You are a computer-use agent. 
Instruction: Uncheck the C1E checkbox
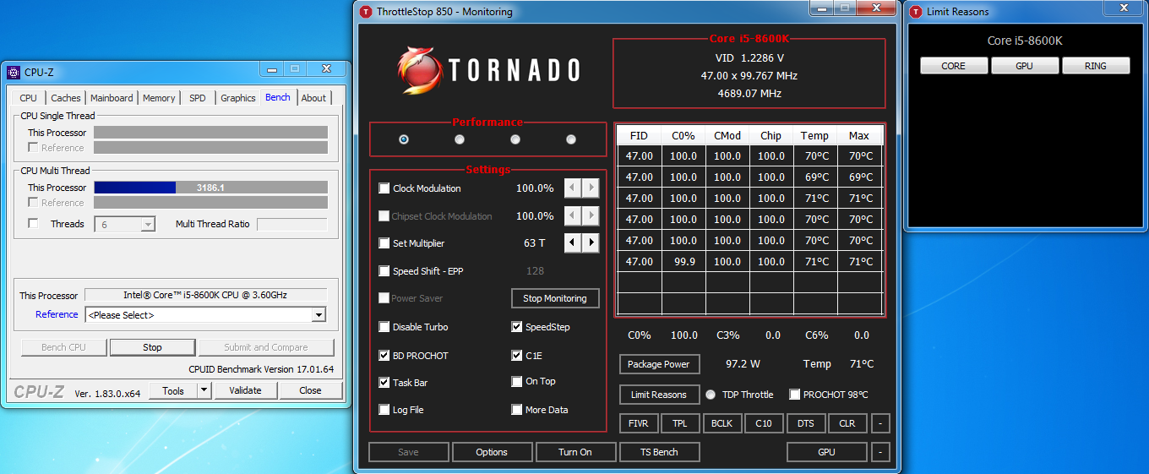click(517, 356)
